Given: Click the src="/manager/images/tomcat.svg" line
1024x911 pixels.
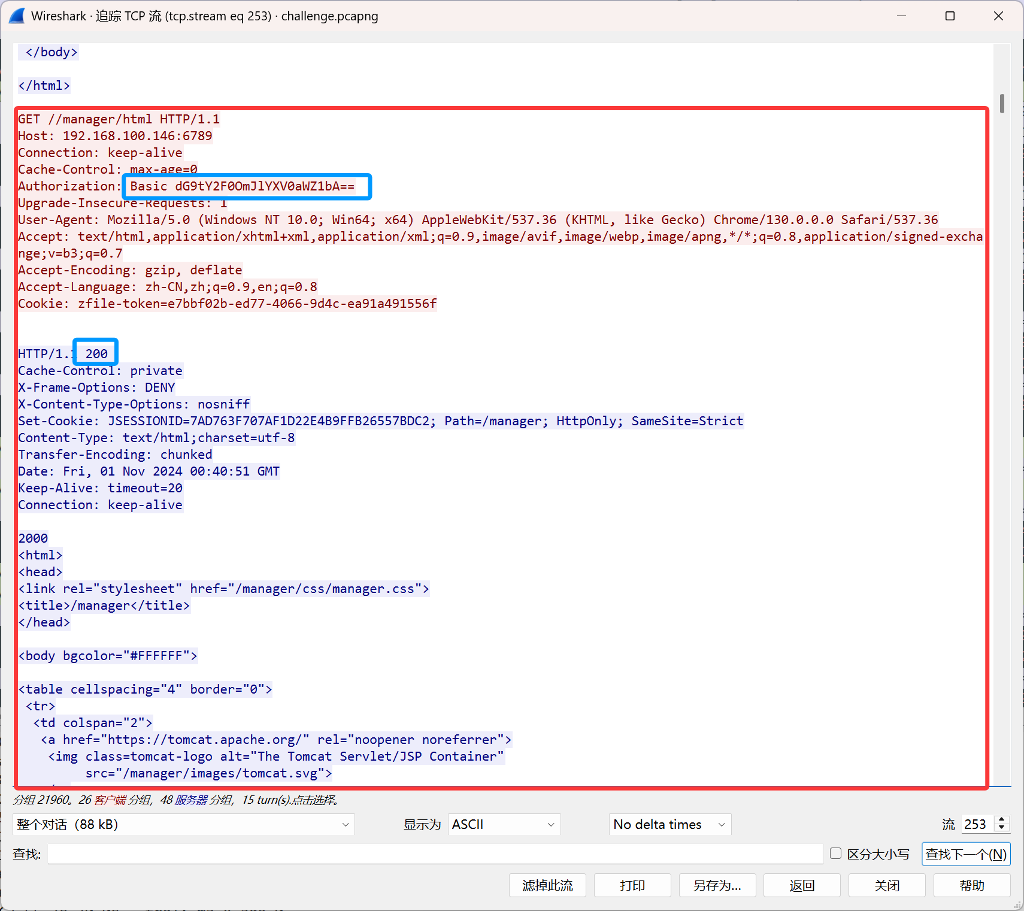Looking at the screenshot, I should click(x=209, y=773).
